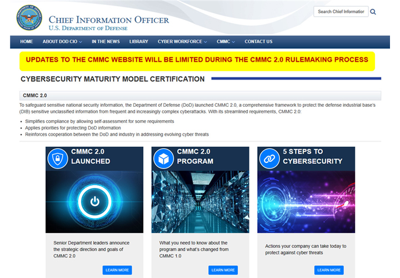Click bullet 'Applies priorities for protecting DoD information'
Screen dimensions: 400x278
(x=73, y=128)
